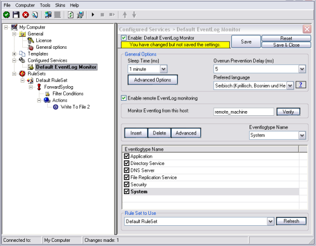Open the Eventlogtype Name dropdown
This screenshot has height=246, width=316.
pyautogui.click(x=302, y=135)
